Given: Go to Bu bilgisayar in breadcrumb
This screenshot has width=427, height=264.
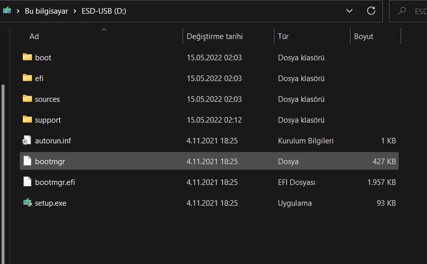Looking at the screenshot, I should (46, 11).
